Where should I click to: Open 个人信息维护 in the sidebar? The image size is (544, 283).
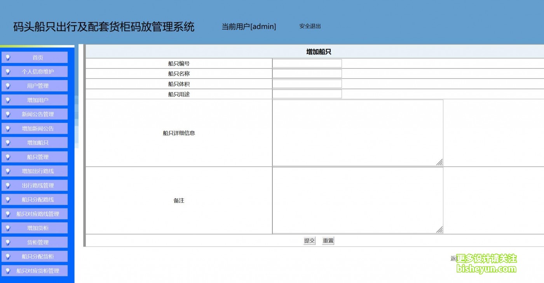point(38,72)
